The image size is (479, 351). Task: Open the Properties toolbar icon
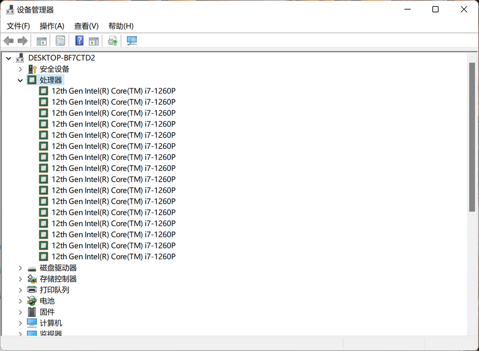[x=60, y=41]
